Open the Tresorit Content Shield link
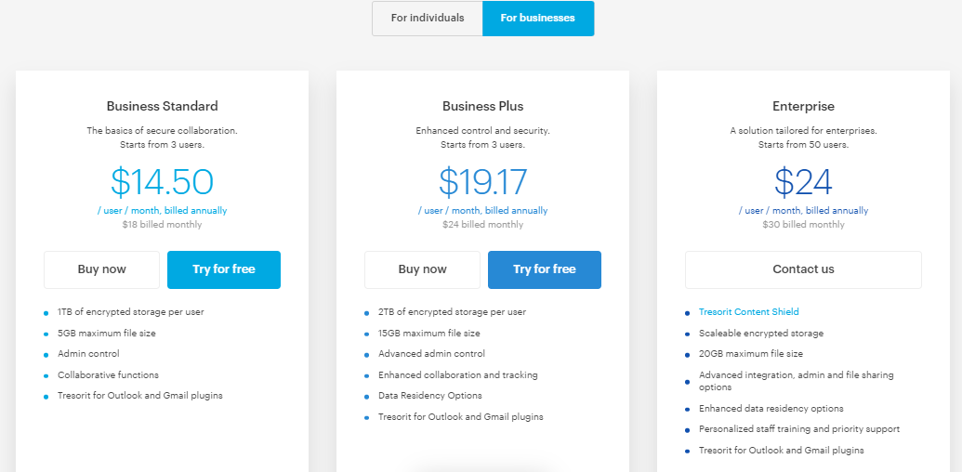Viewport: 962px width, 472px height. pyautogui.click(x=748, y=312)
